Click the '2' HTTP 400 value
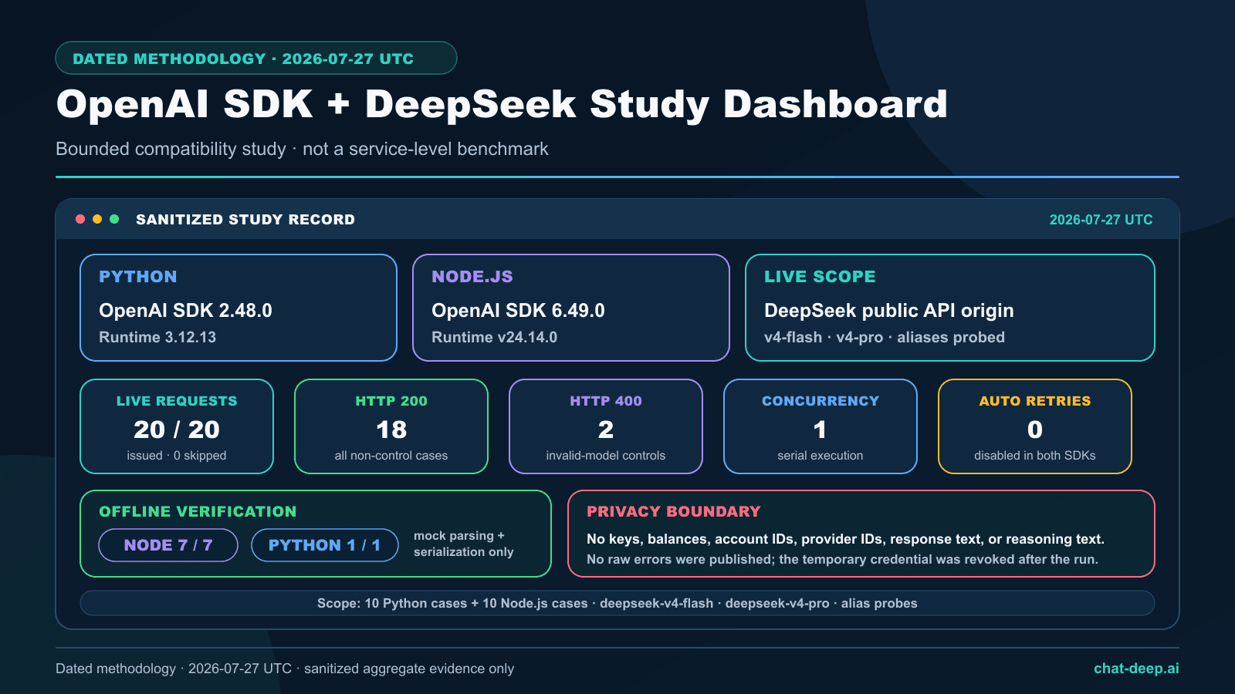Screen dimensions: 1235x694 [x=606, y=430]
